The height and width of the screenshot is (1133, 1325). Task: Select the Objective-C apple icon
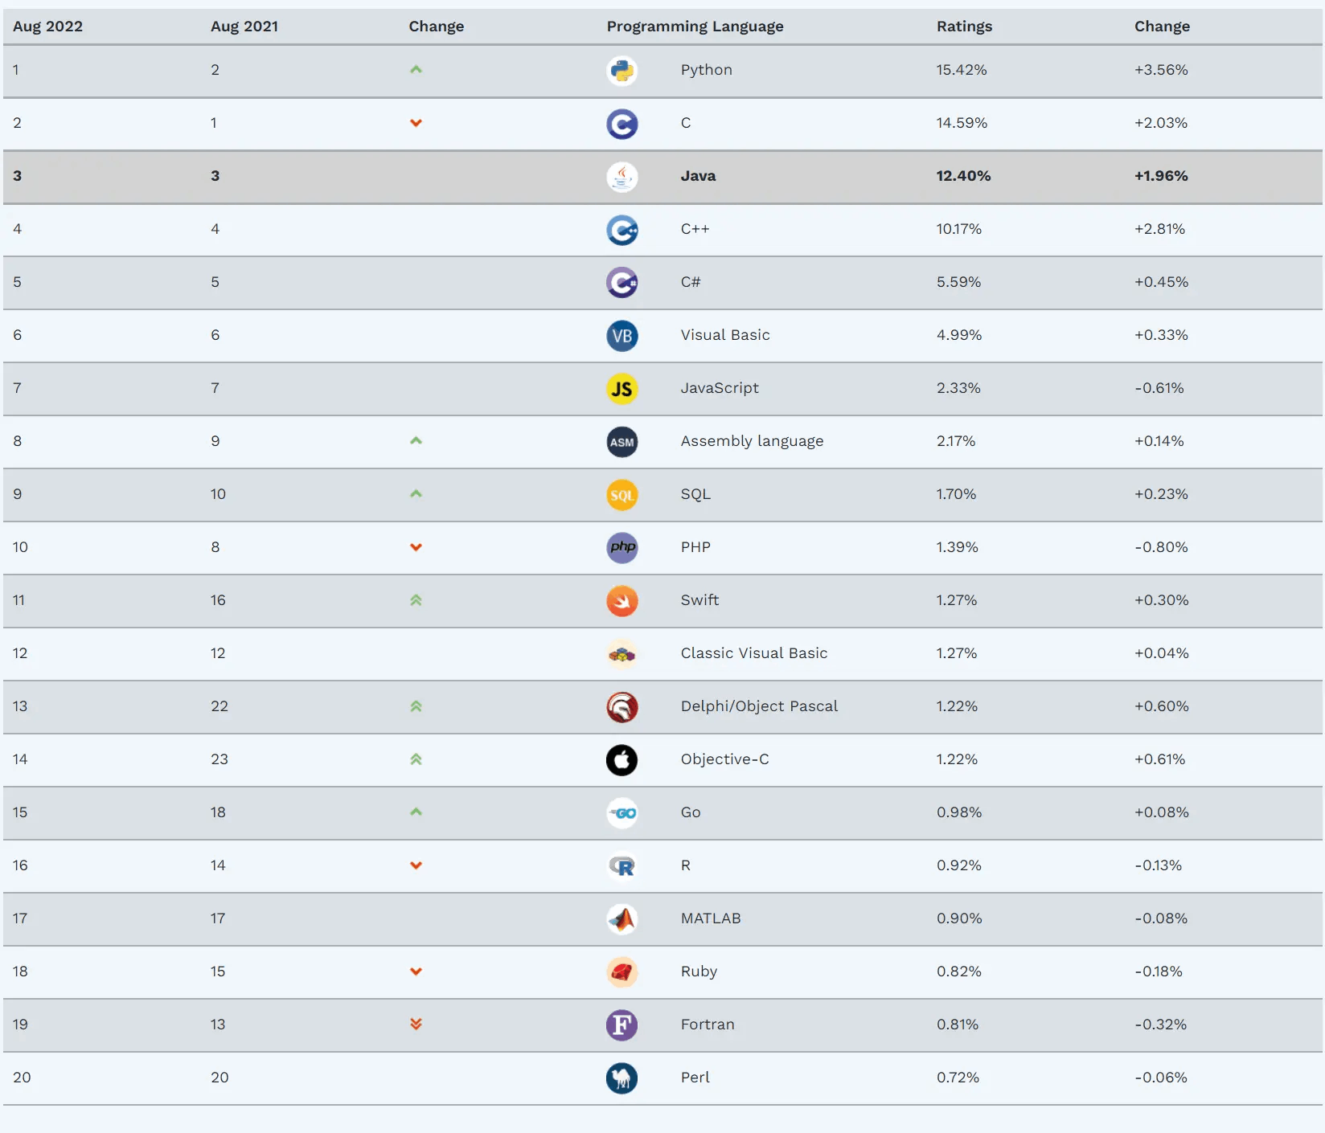[x=621, y=760]
